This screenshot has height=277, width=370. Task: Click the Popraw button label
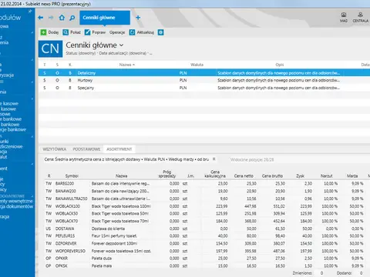(99, 32)
